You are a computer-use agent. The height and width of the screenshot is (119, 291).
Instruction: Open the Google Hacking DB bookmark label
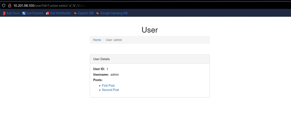click(114, 13)
